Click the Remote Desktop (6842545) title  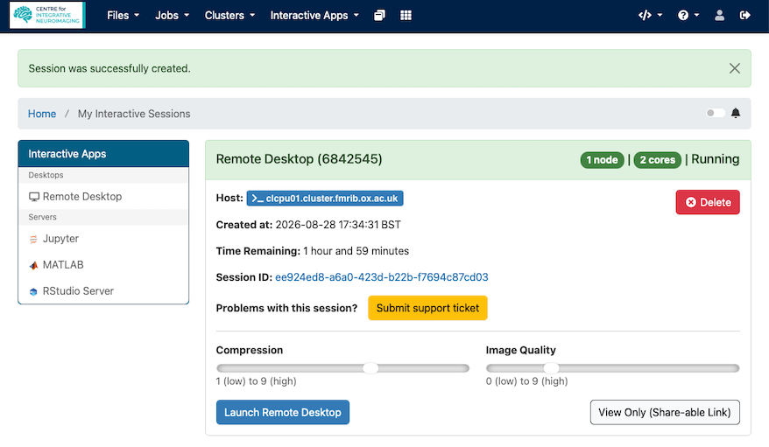(x=299, y=159)
